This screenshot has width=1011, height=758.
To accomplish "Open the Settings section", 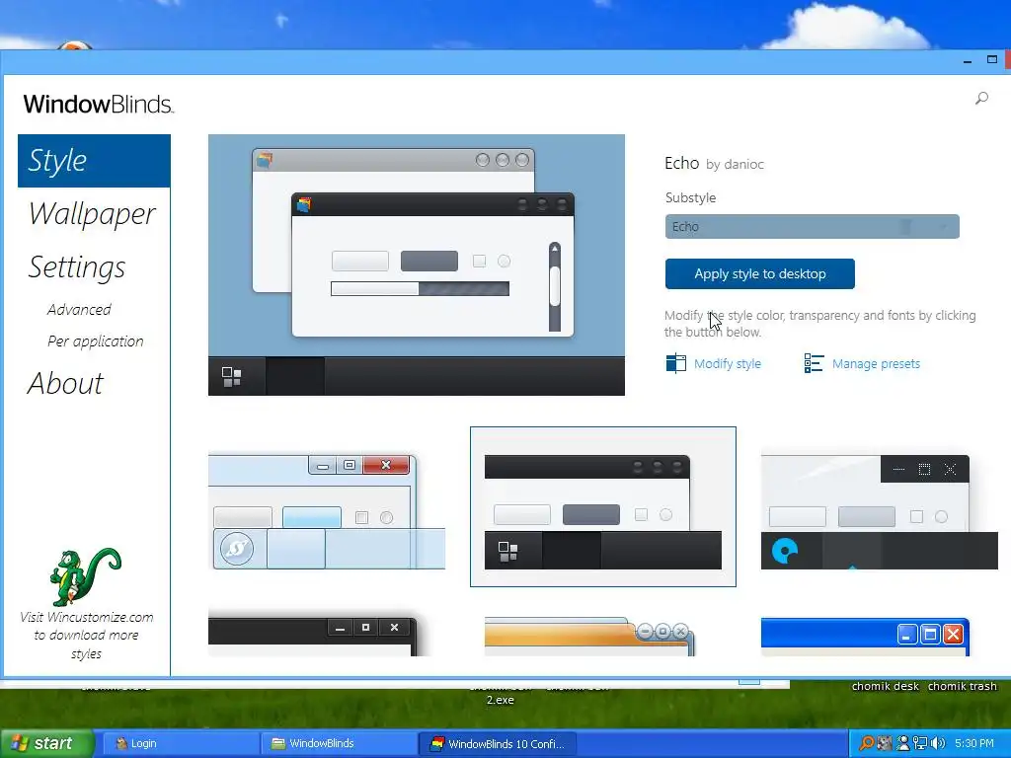I will [77, 266].
